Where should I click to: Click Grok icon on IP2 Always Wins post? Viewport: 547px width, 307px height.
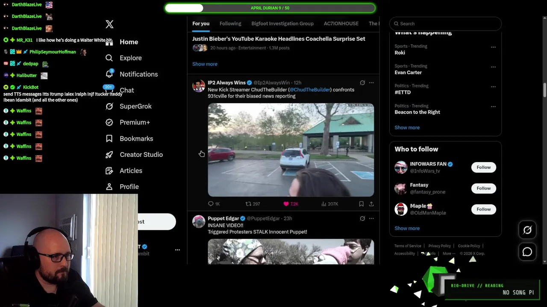click(x=362, y=83)
